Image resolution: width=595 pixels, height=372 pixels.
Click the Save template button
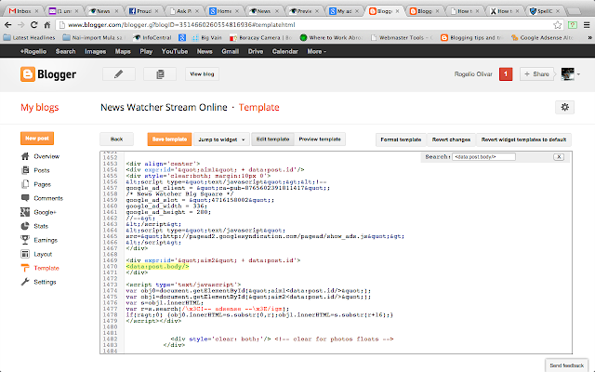pos(169,139)
